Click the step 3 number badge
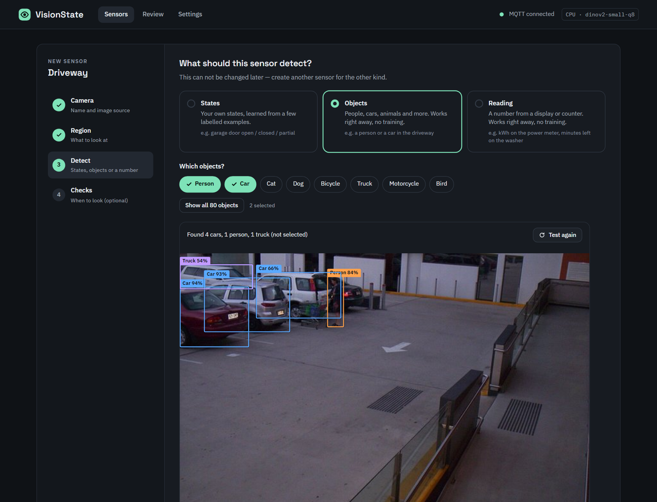The width and height of the screenshot is (657, 502). 59,165
